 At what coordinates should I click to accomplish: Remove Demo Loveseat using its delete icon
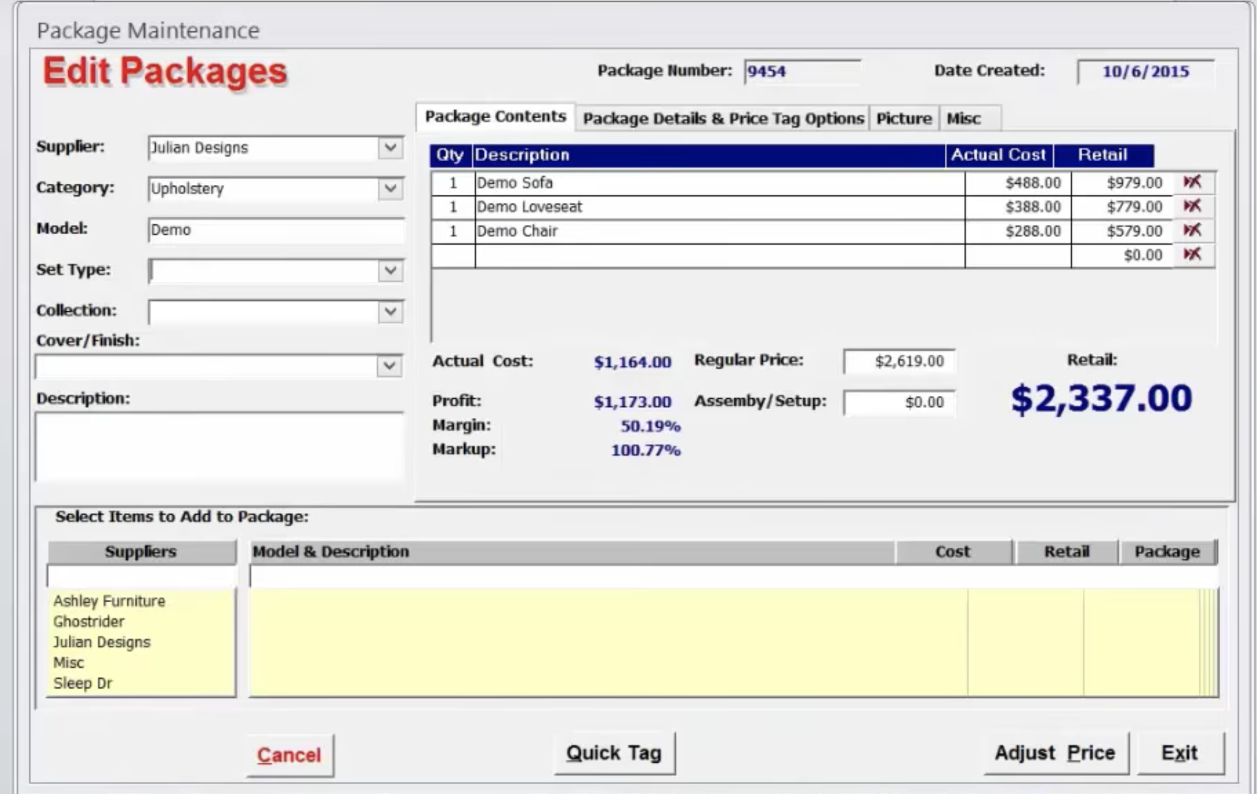1192,206
